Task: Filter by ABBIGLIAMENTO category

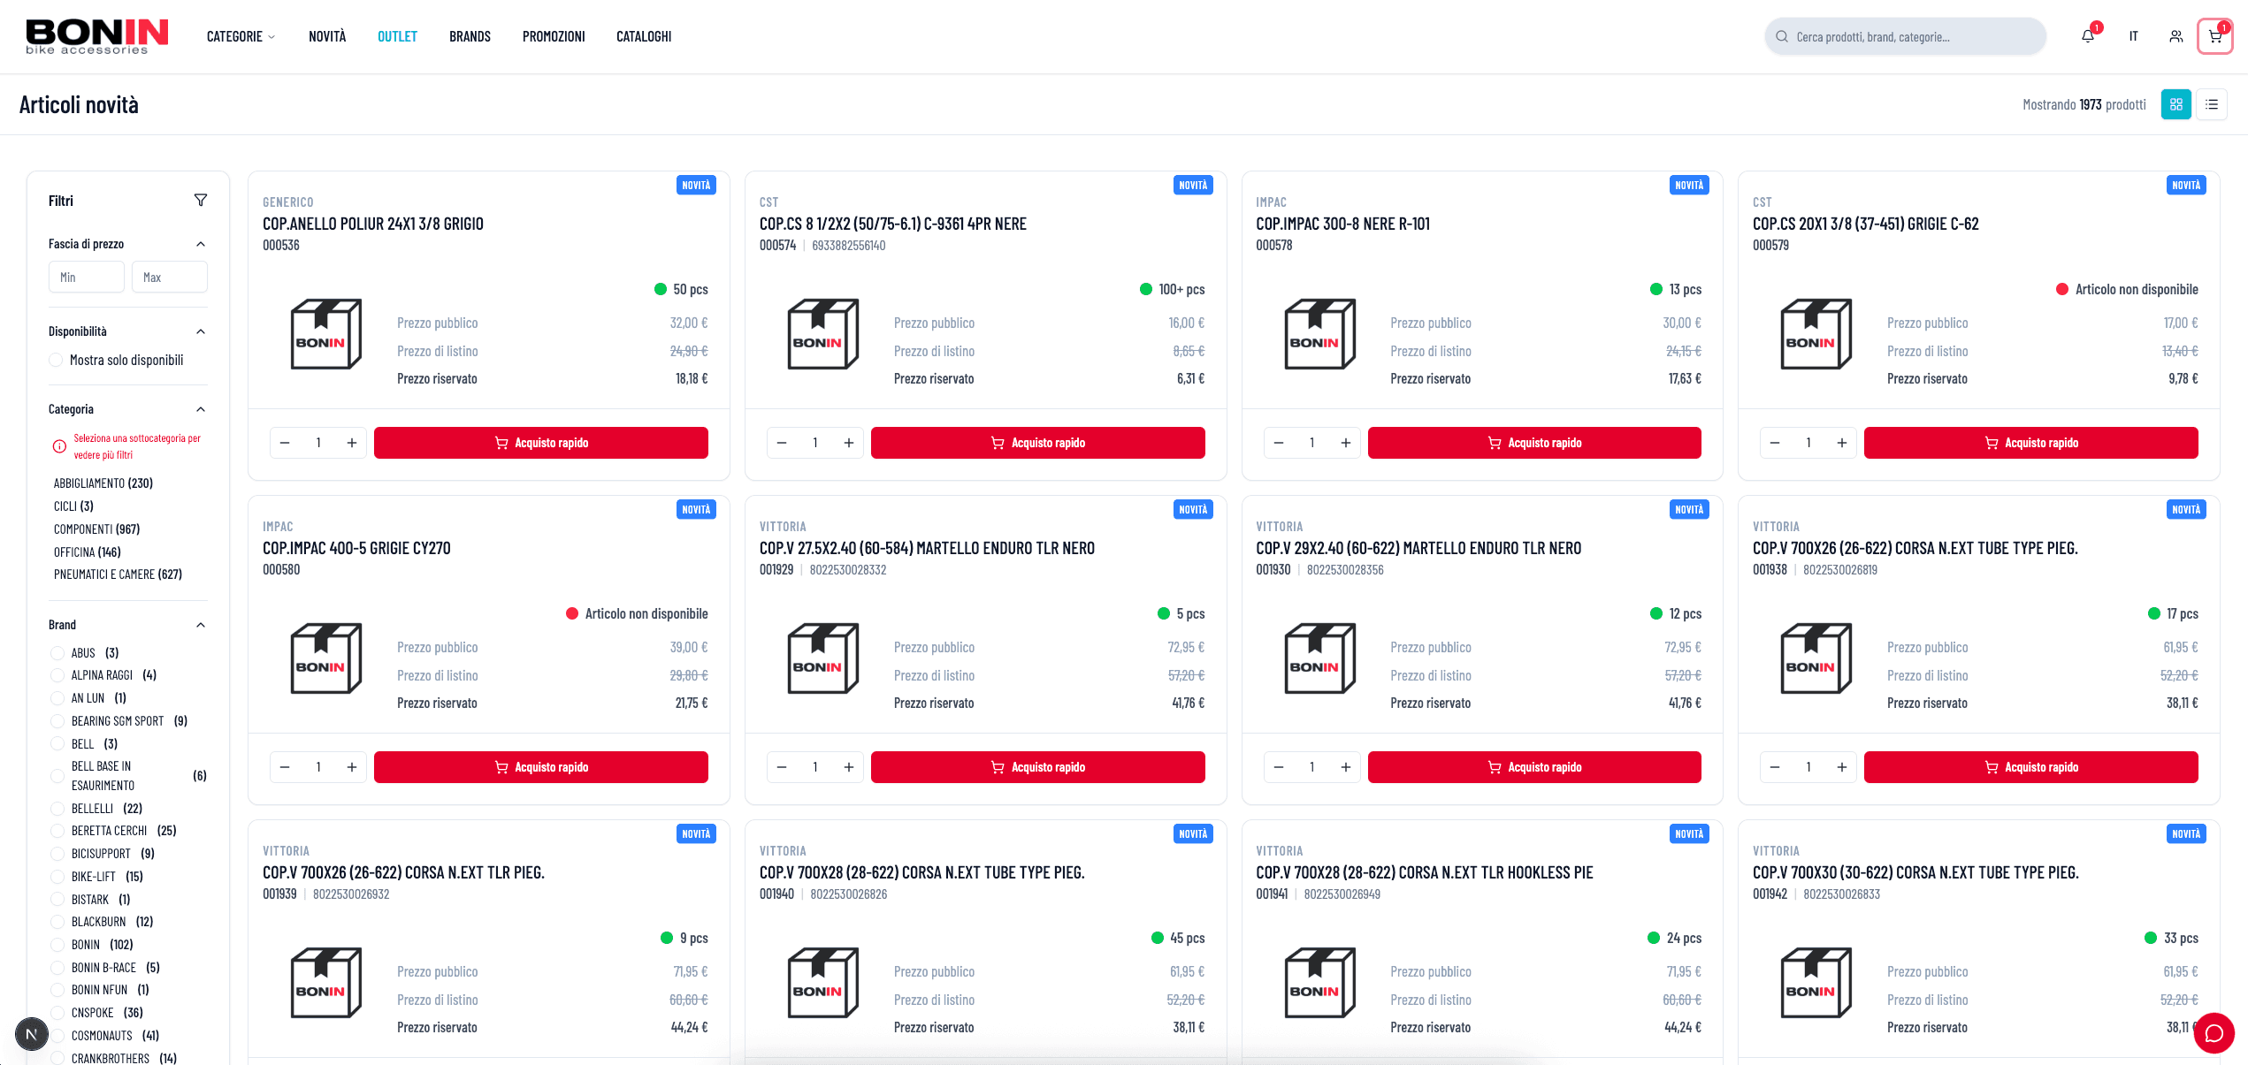Action: point(103,483)
